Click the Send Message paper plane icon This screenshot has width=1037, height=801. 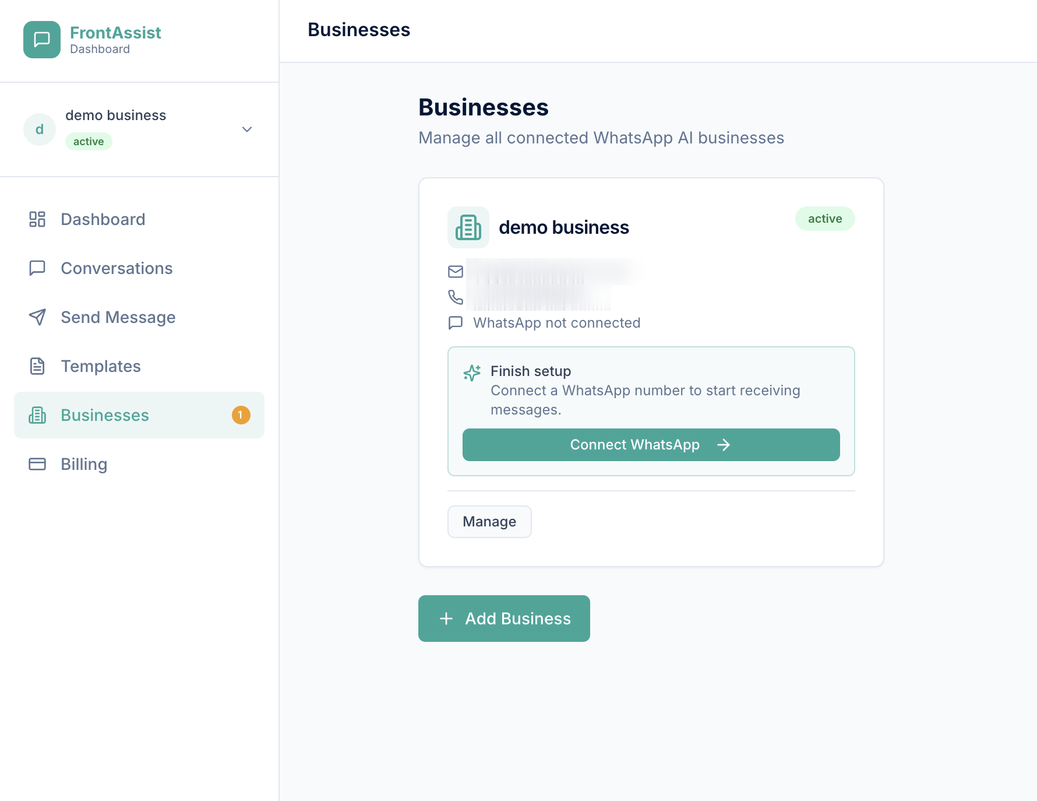37,317
